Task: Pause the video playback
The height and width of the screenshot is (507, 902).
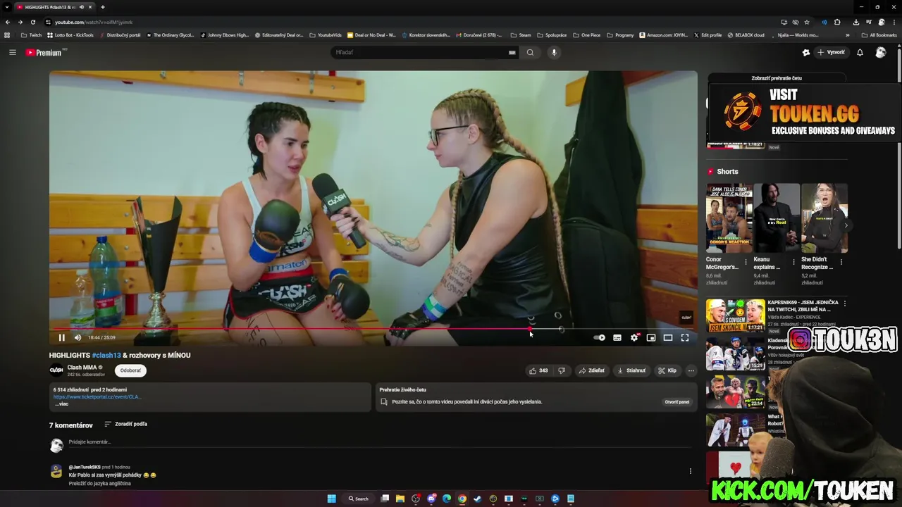Action: coord(61,337)
